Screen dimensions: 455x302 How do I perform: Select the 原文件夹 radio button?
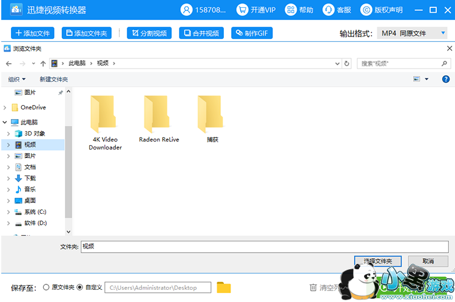(46, 287)
